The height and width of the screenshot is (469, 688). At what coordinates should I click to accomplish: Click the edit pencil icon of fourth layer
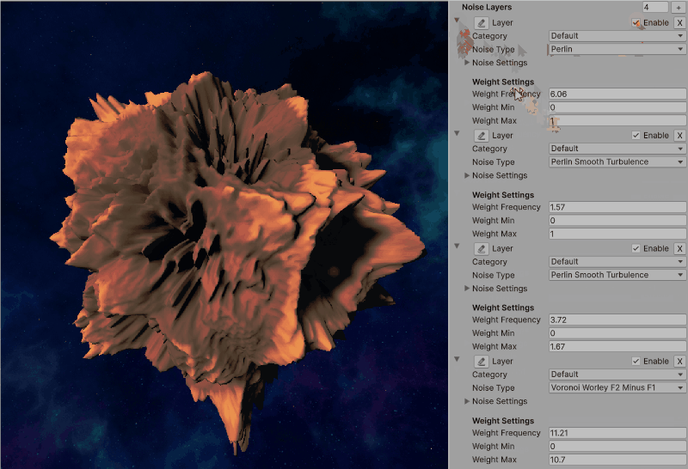[482, 361]
